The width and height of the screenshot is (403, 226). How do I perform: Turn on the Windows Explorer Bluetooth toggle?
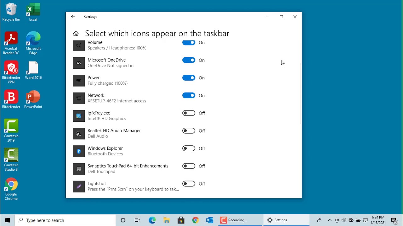189,148
